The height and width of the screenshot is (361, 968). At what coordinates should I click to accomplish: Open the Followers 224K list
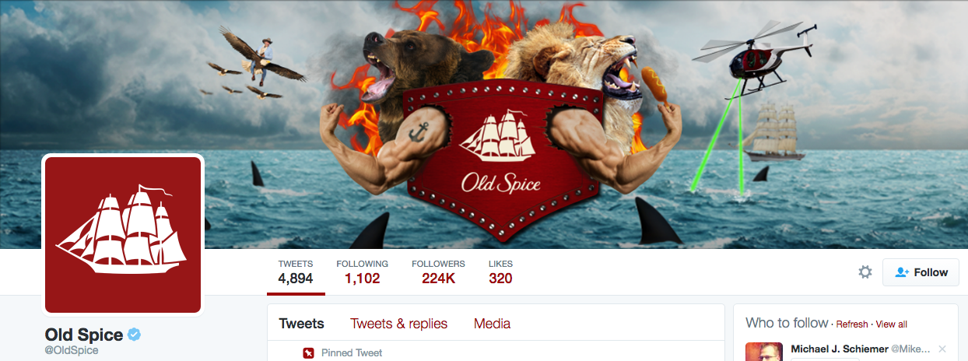pyautogui.click(x=438, y=272)
